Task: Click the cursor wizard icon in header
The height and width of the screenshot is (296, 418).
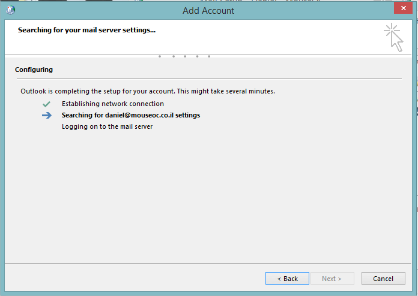Action: pos(394,38)
